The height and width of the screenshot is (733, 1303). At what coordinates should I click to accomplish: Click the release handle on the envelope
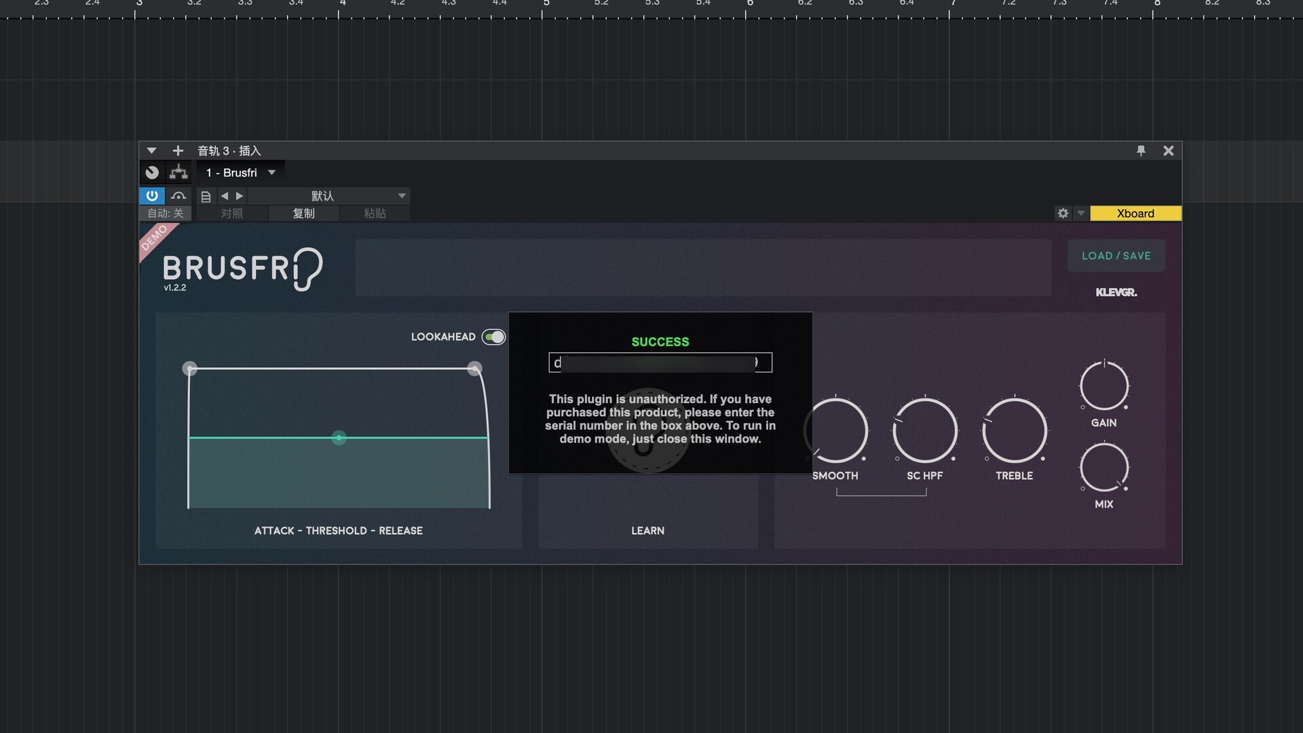(474, 369)
